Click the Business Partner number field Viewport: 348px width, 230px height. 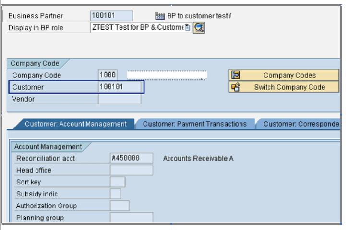(111, 16)
